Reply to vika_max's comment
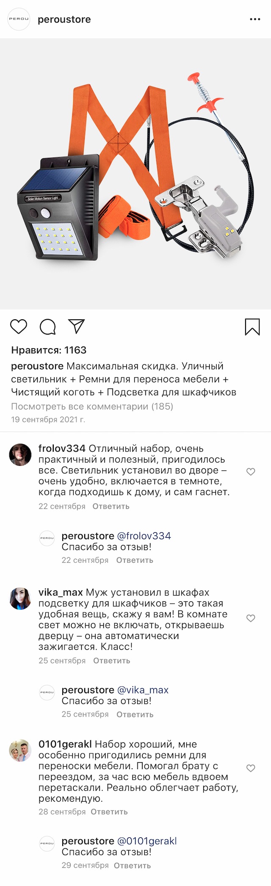271x886 pixels. (112, 661)
